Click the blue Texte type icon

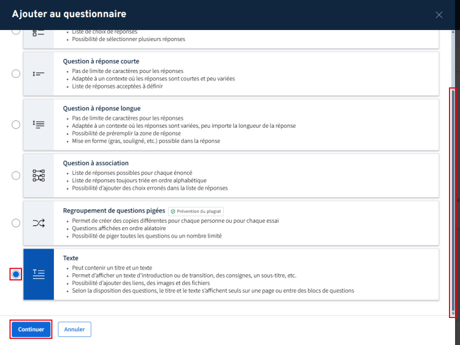point(39,274)
